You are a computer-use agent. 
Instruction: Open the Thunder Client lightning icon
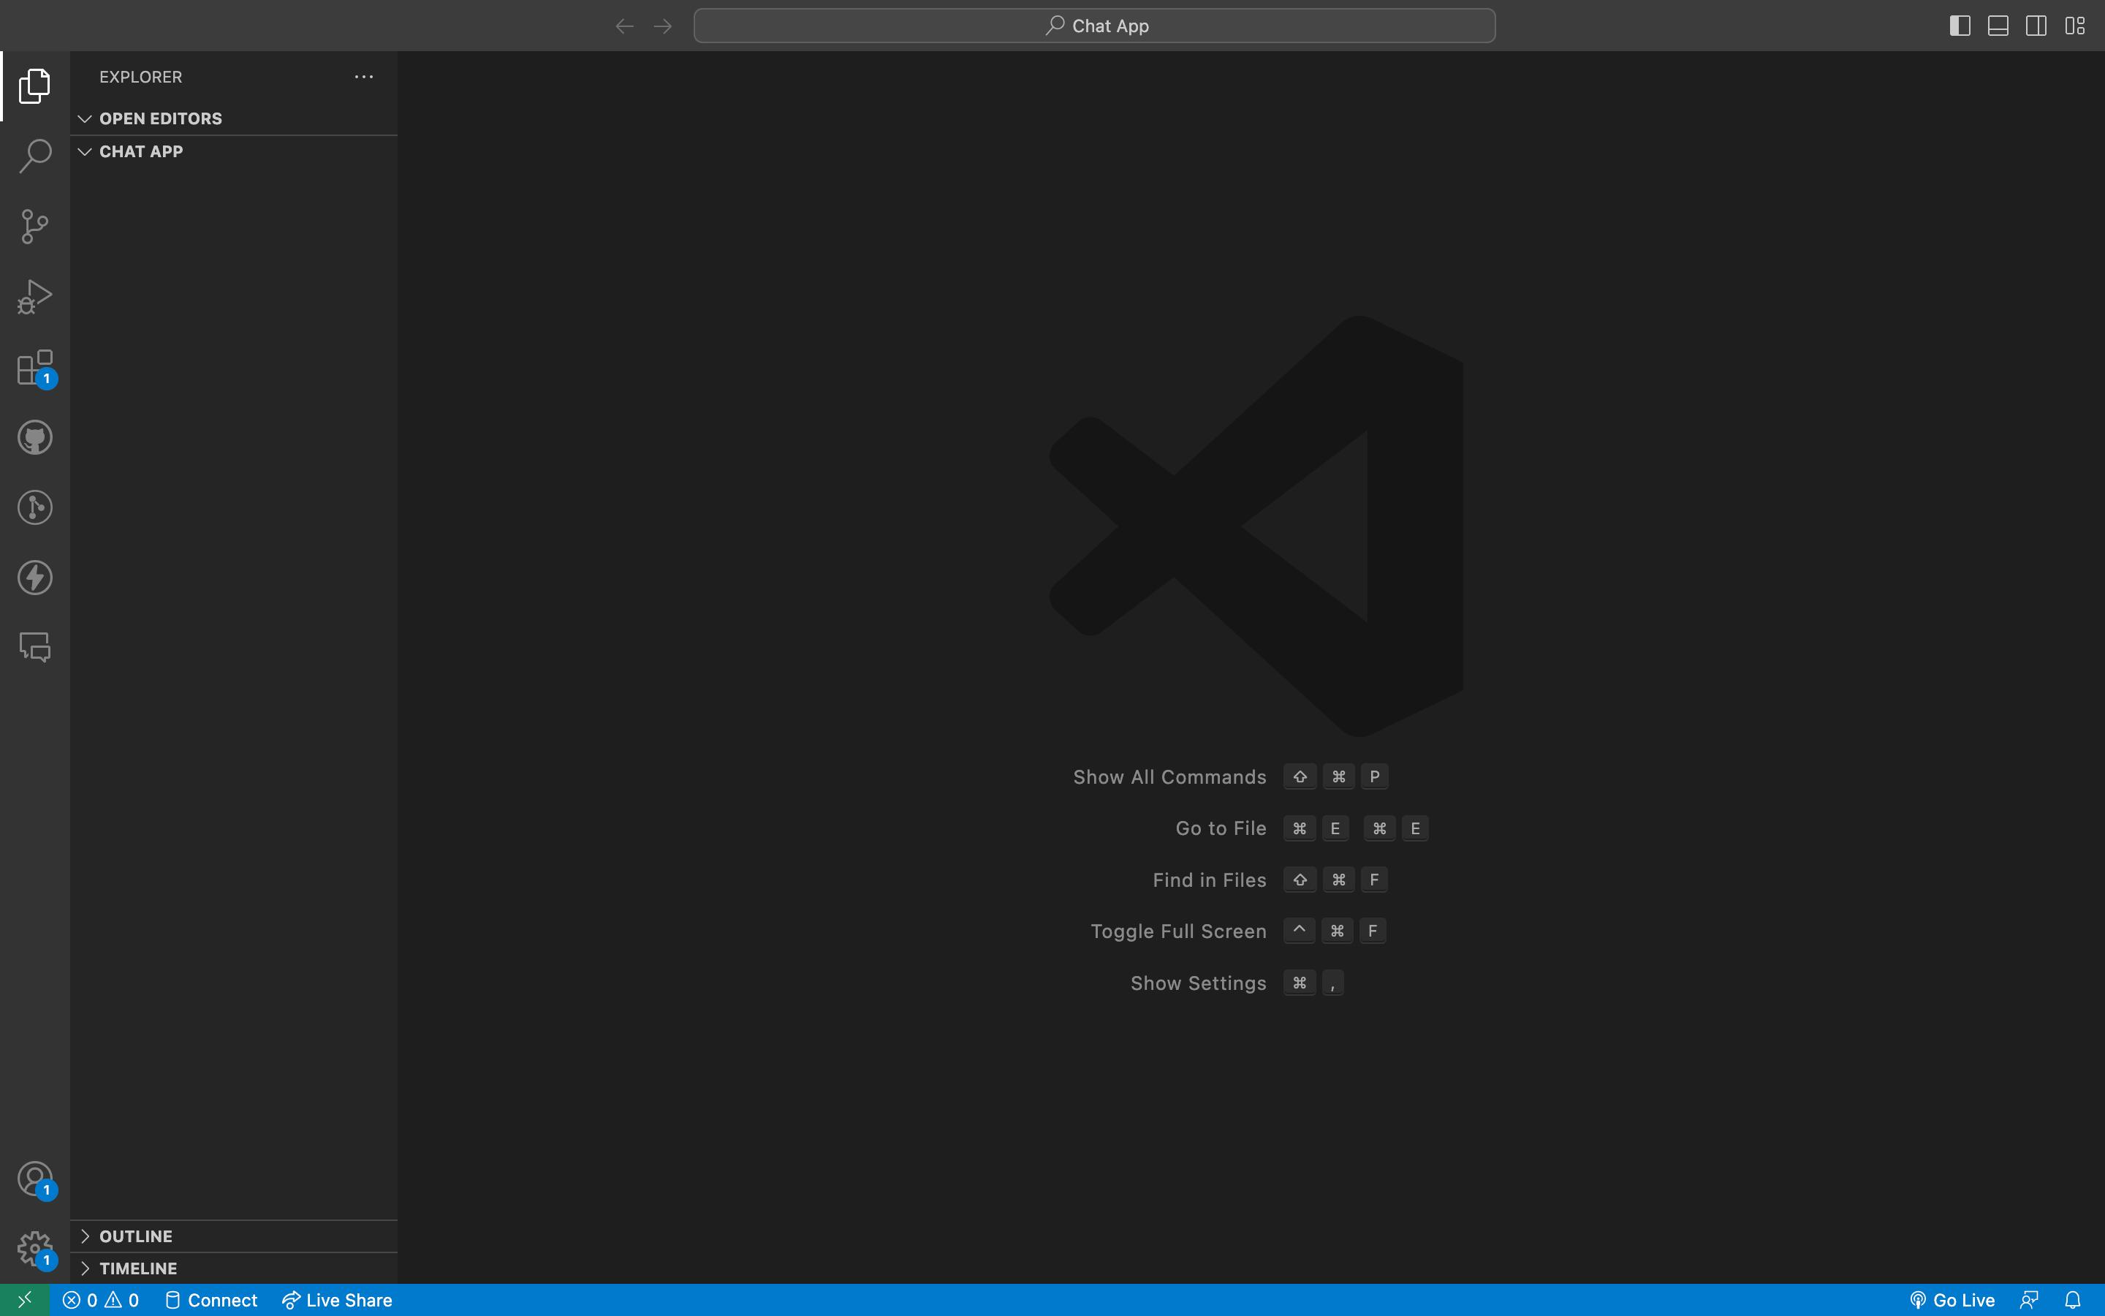pyautogui.click(x=35, y=577)
